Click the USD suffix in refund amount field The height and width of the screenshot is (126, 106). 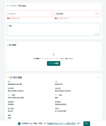point(97,14)
